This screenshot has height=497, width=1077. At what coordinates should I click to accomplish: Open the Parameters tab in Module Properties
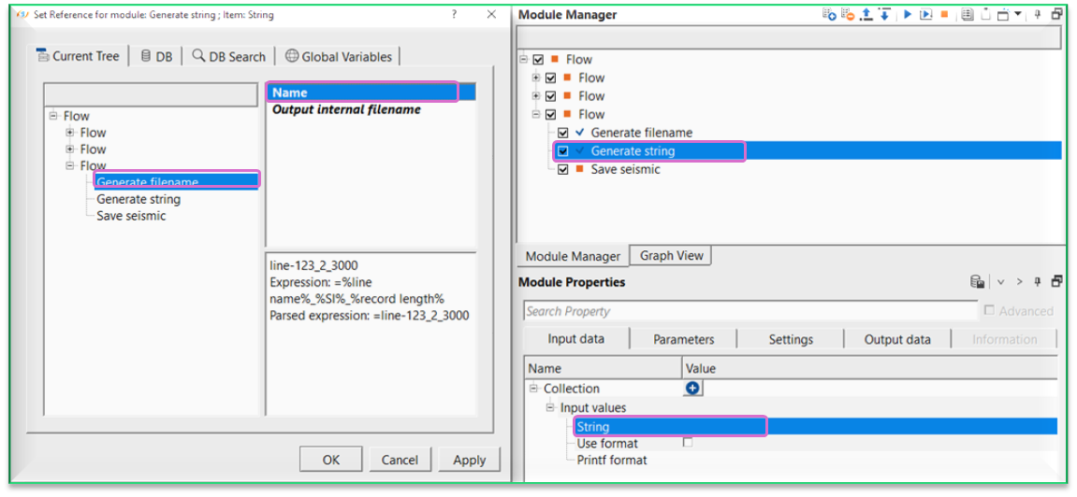tap(683, 339)
